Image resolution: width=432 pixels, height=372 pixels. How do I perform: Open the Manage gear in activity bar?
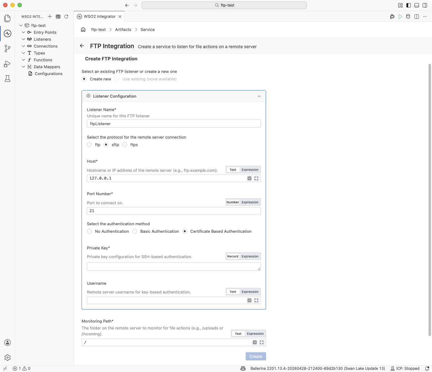coord(8,358)
